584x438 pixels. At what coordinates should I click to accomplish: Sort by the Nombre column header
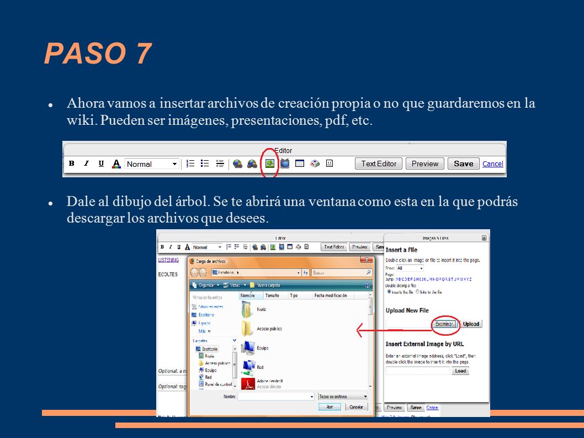[251, 295]
